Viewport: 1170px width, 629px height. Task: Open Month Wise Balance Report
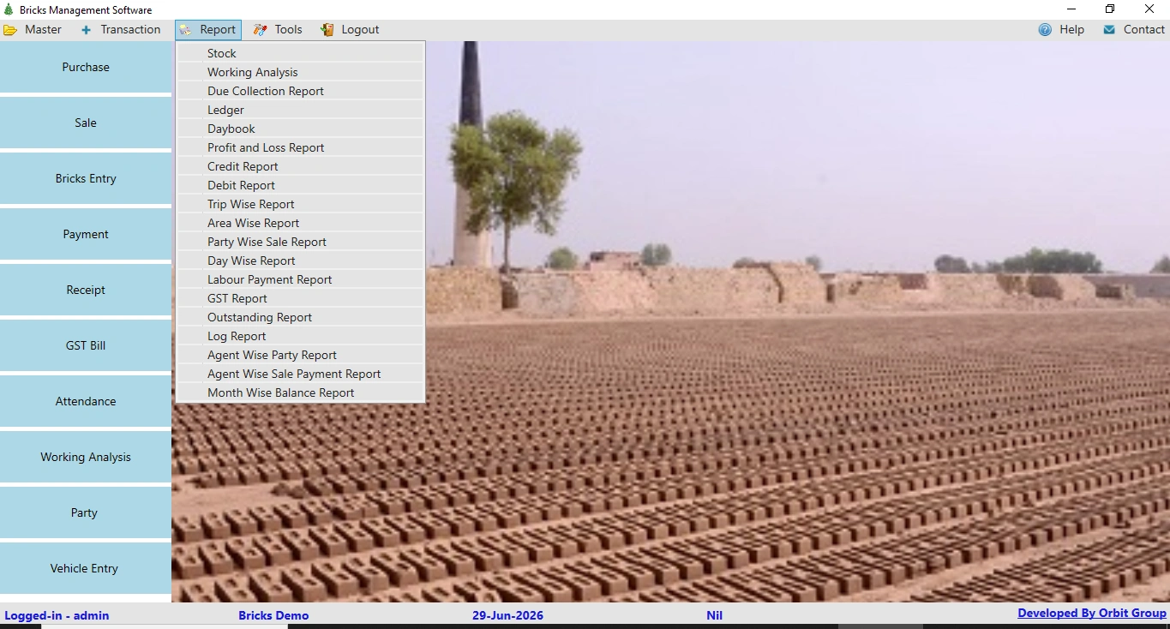tap(300, 392)
